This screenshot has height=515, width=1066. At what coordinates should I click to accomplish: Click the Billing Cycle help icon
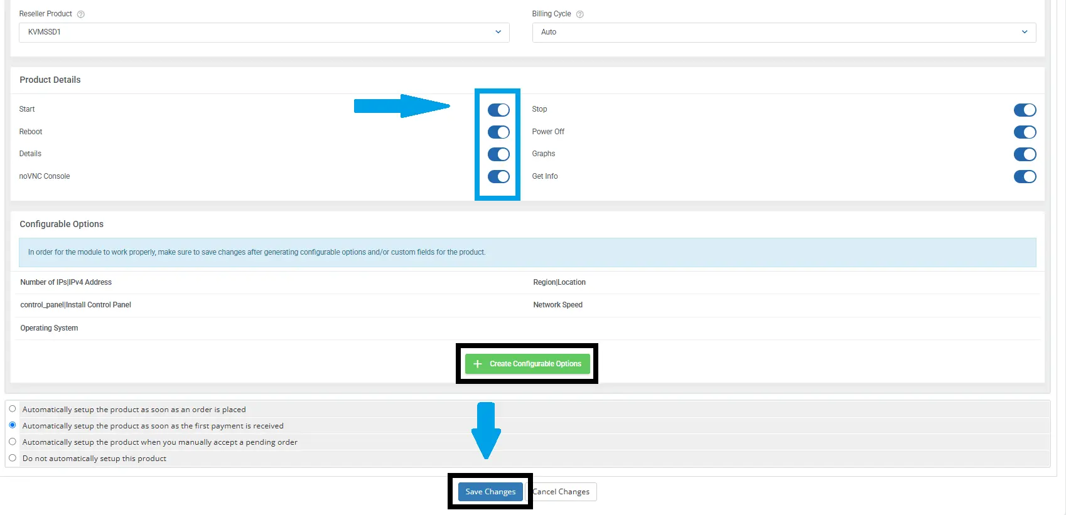click(x=579, y=14)
